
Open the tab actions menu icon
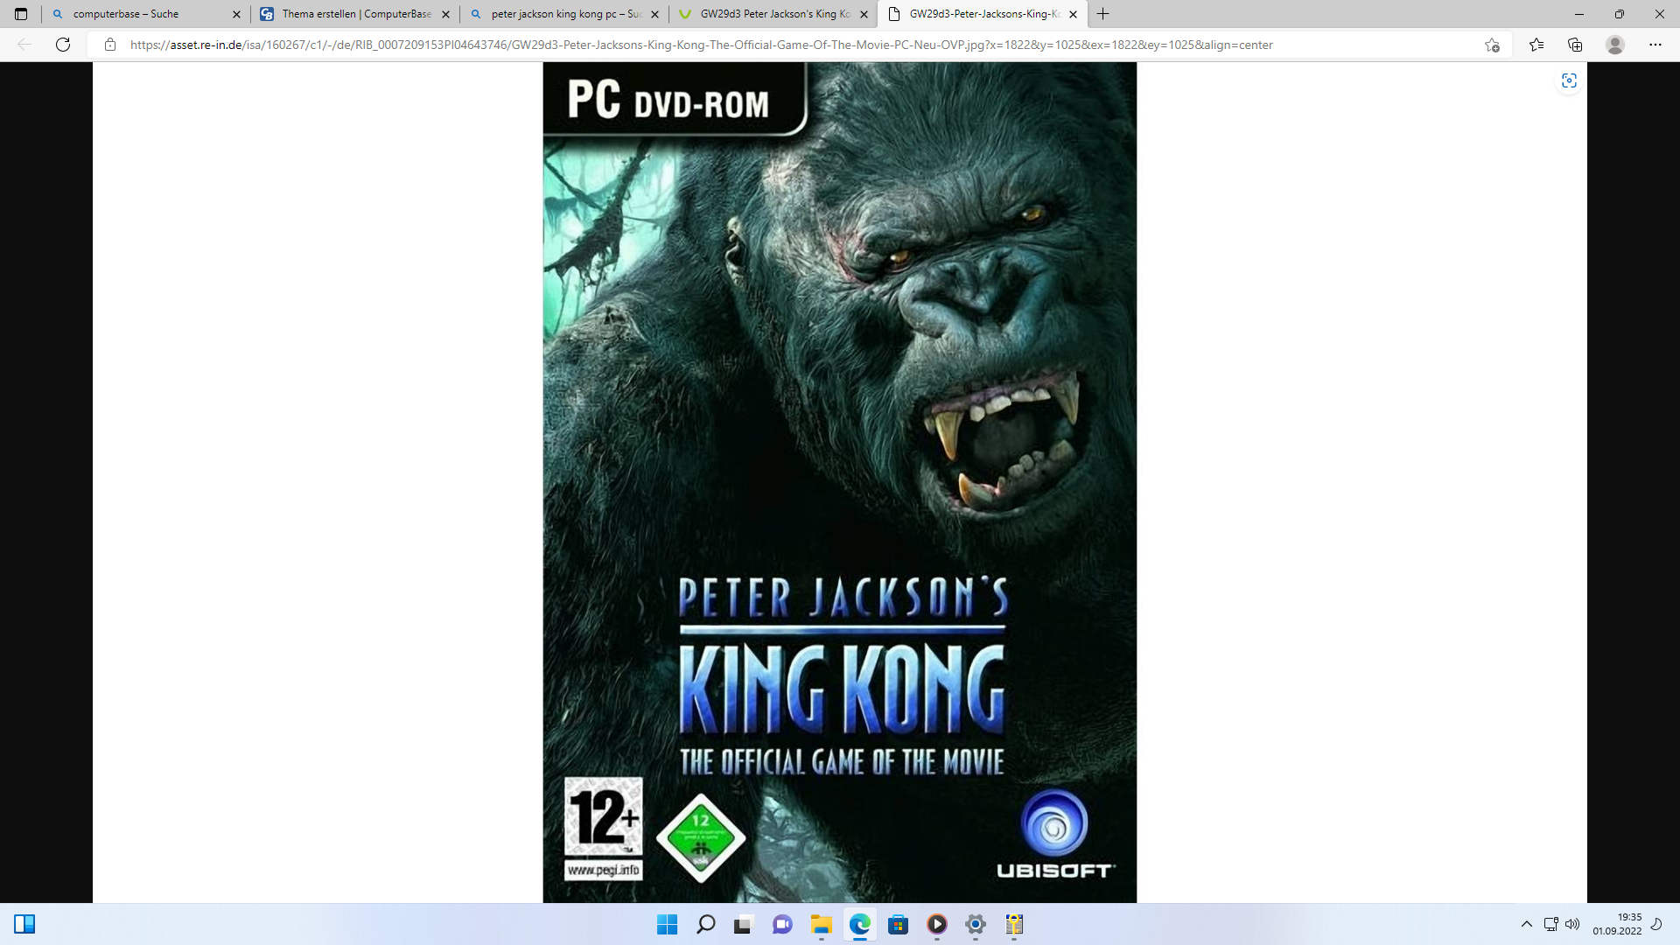(x=21, y=14)
